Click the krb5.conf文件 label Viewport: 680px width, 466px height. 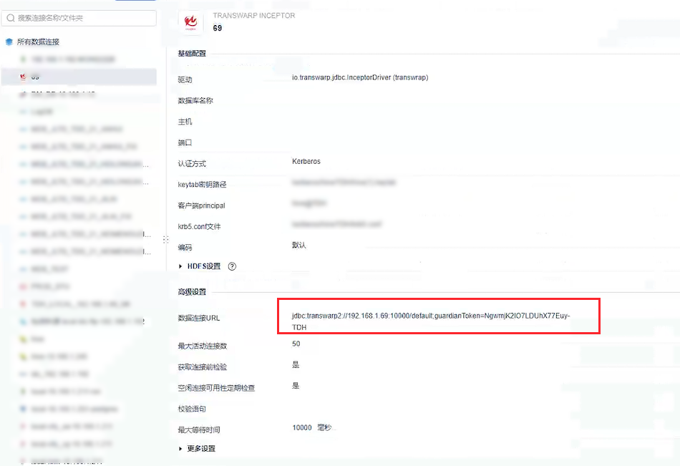pos(199,226)
